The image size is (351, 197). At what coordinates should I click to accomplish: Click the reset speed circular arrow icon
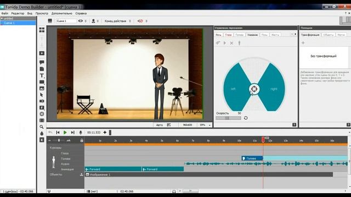(x=246, y=118)
